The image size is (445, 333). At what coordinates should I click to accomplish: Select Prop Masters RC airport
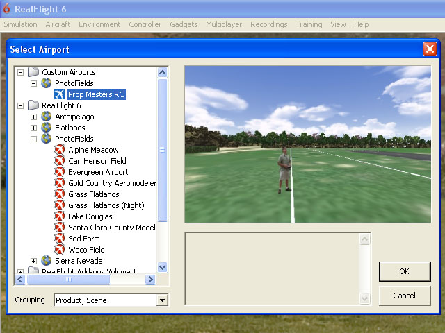click(x=97, y=94)
